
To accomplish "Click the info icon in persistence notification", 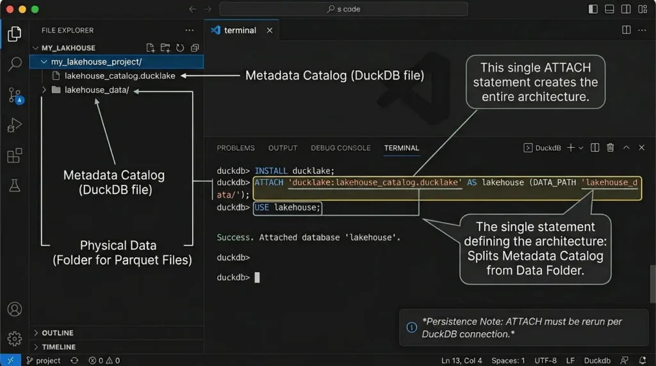I will tap(412, 327).
